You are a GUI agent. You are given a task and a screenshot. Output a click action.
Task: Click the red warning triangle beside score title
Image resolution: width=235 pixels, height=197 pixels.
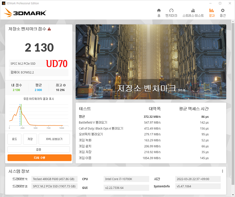[49, 29]
